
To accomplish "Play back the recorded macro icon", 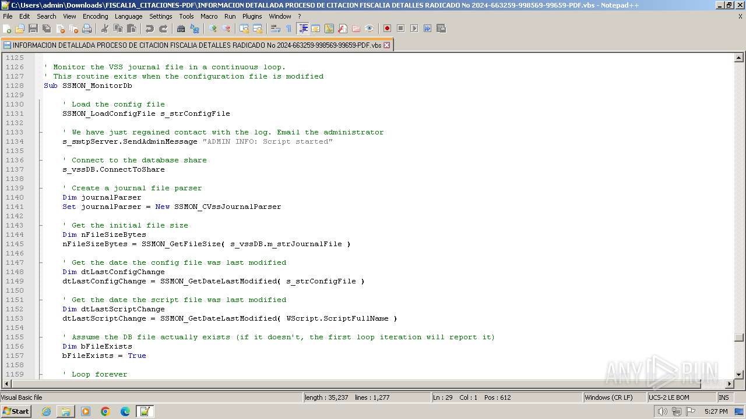I will pyautogui.click(x=414, y=29).
